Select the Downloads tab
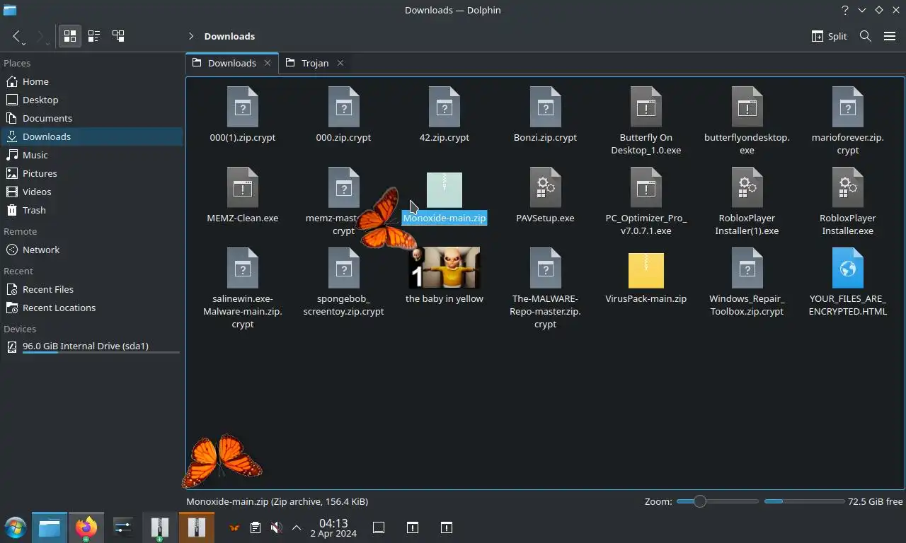Image resolution: width=906 pixels, height=543 pixels. pyautogui.click(x=232, y=63)
